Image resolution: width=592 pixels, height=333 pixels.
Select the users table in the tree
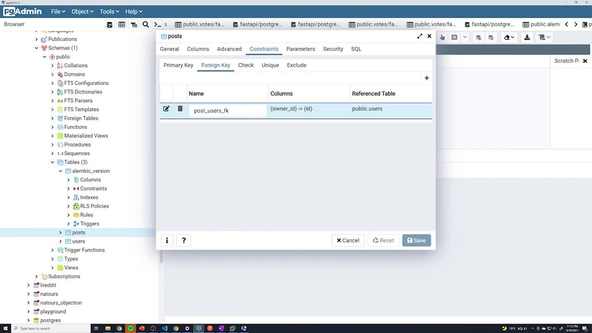pos(79,241)
